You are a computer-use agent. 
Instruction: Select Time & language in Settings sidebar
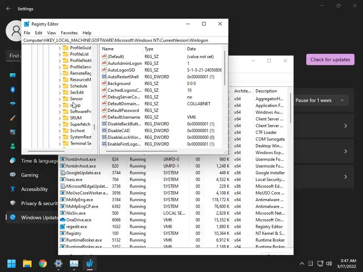coord(40,161)
